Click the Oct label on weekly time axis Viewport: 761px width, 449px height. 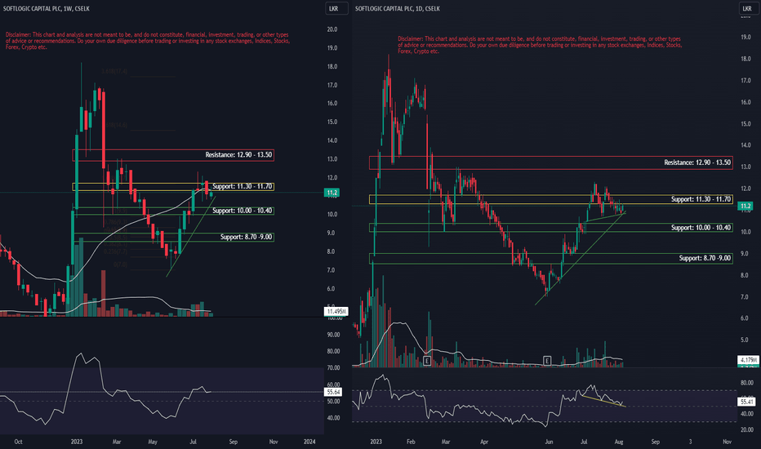18,442
